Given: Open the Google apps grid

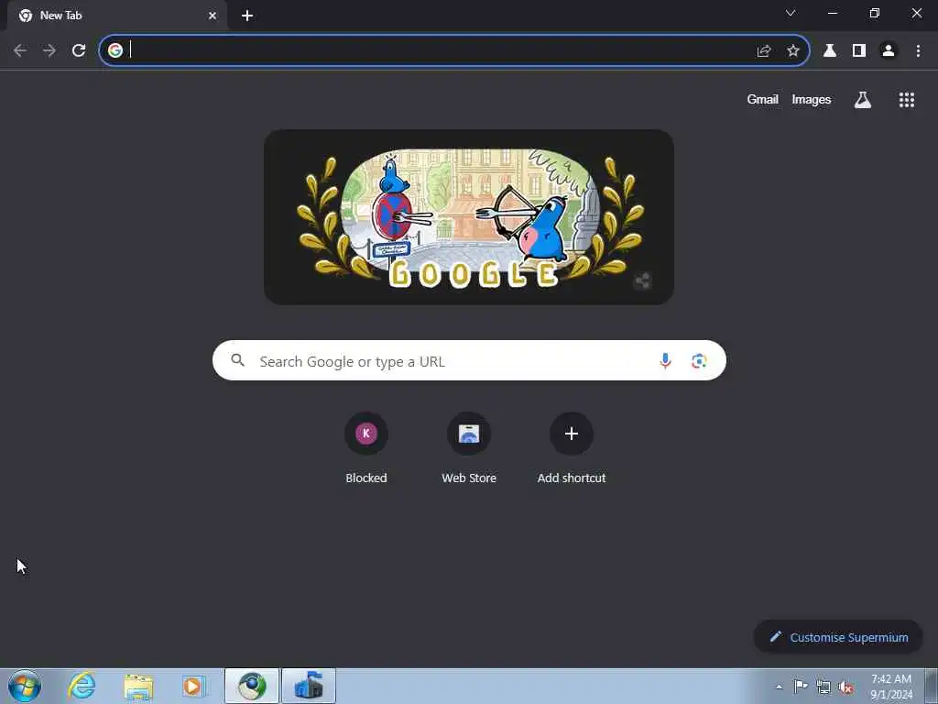Looking at the screenshot, I should pyautogui.click(x=906, y=100).
